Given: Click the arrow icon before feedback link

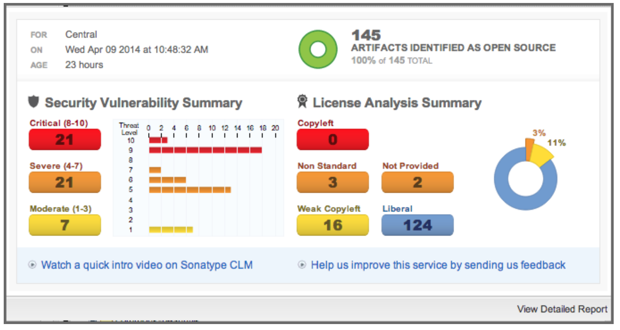Looking at the screenshot, I should pyautogui.click(x=302, y=265).
